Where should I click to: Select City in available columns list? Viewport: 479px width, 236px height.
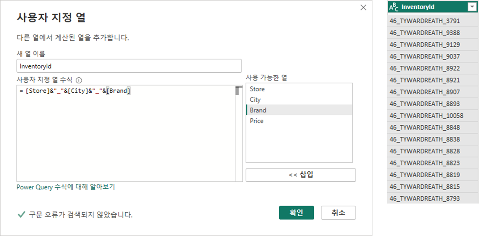(x=255, y=100)
